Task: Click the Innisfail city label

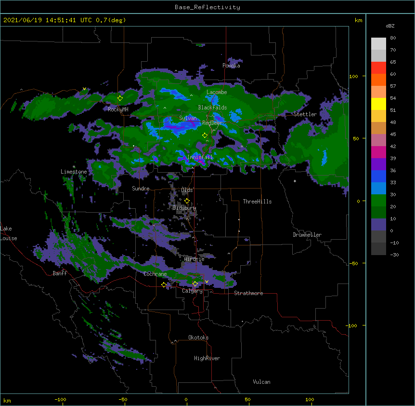Action: (200, 157)
